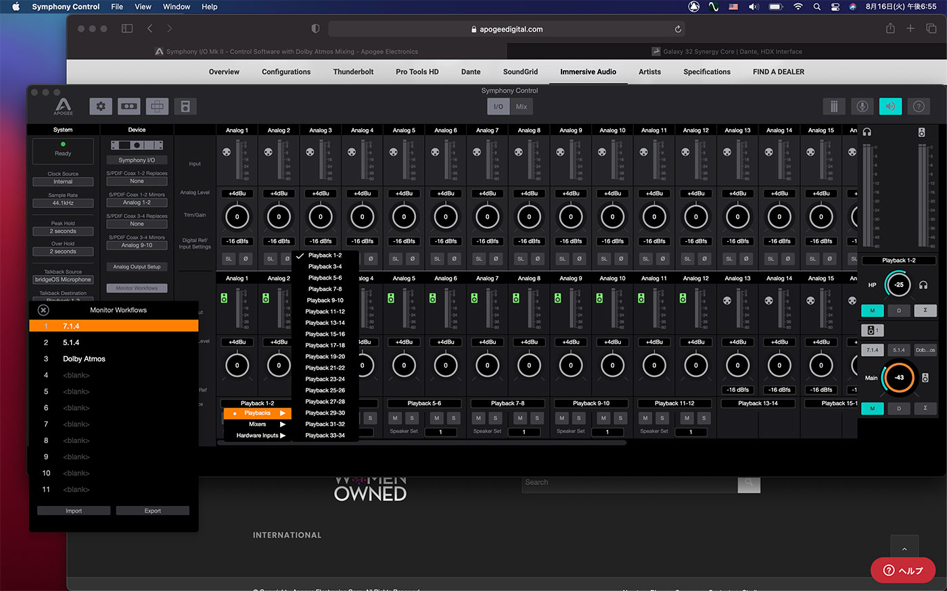Open macOS Spotlight search icon

point(817,7)
